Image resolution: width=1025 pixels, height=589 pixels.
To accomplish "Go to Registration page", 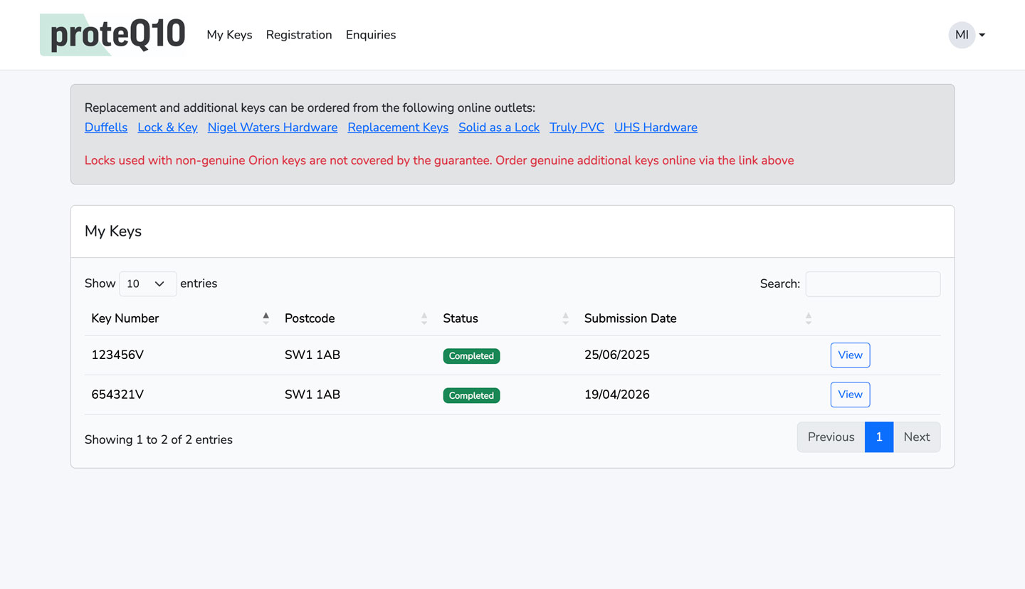I will coord(299,35).
